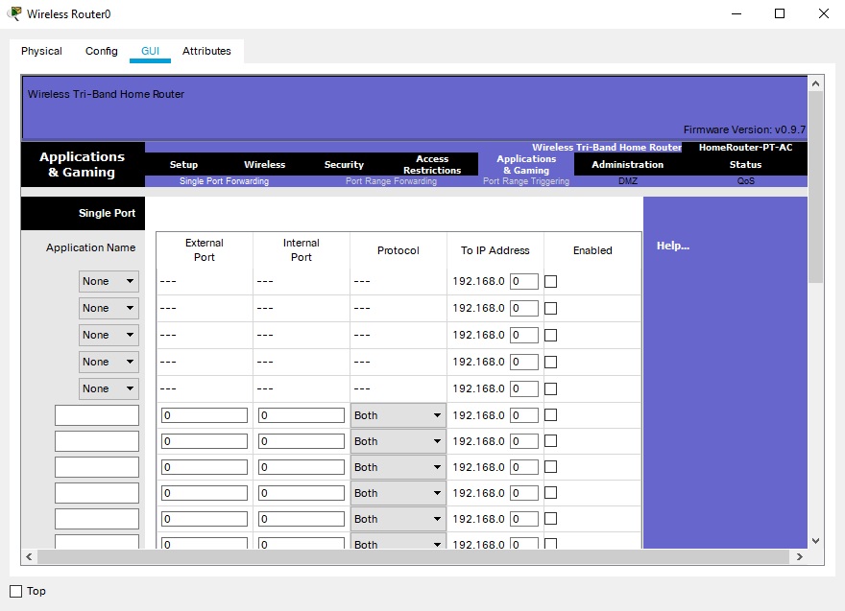The height and width of the screenshot is (611, 845).
Task: Open the last None application dropdown
Action: click(x=108, y=388)
